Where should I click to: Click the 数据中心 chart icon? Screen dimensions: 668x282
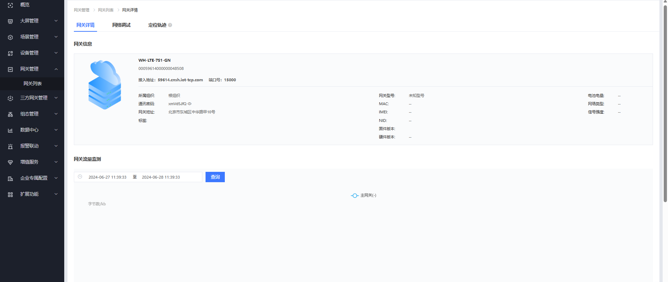(10, 130)
